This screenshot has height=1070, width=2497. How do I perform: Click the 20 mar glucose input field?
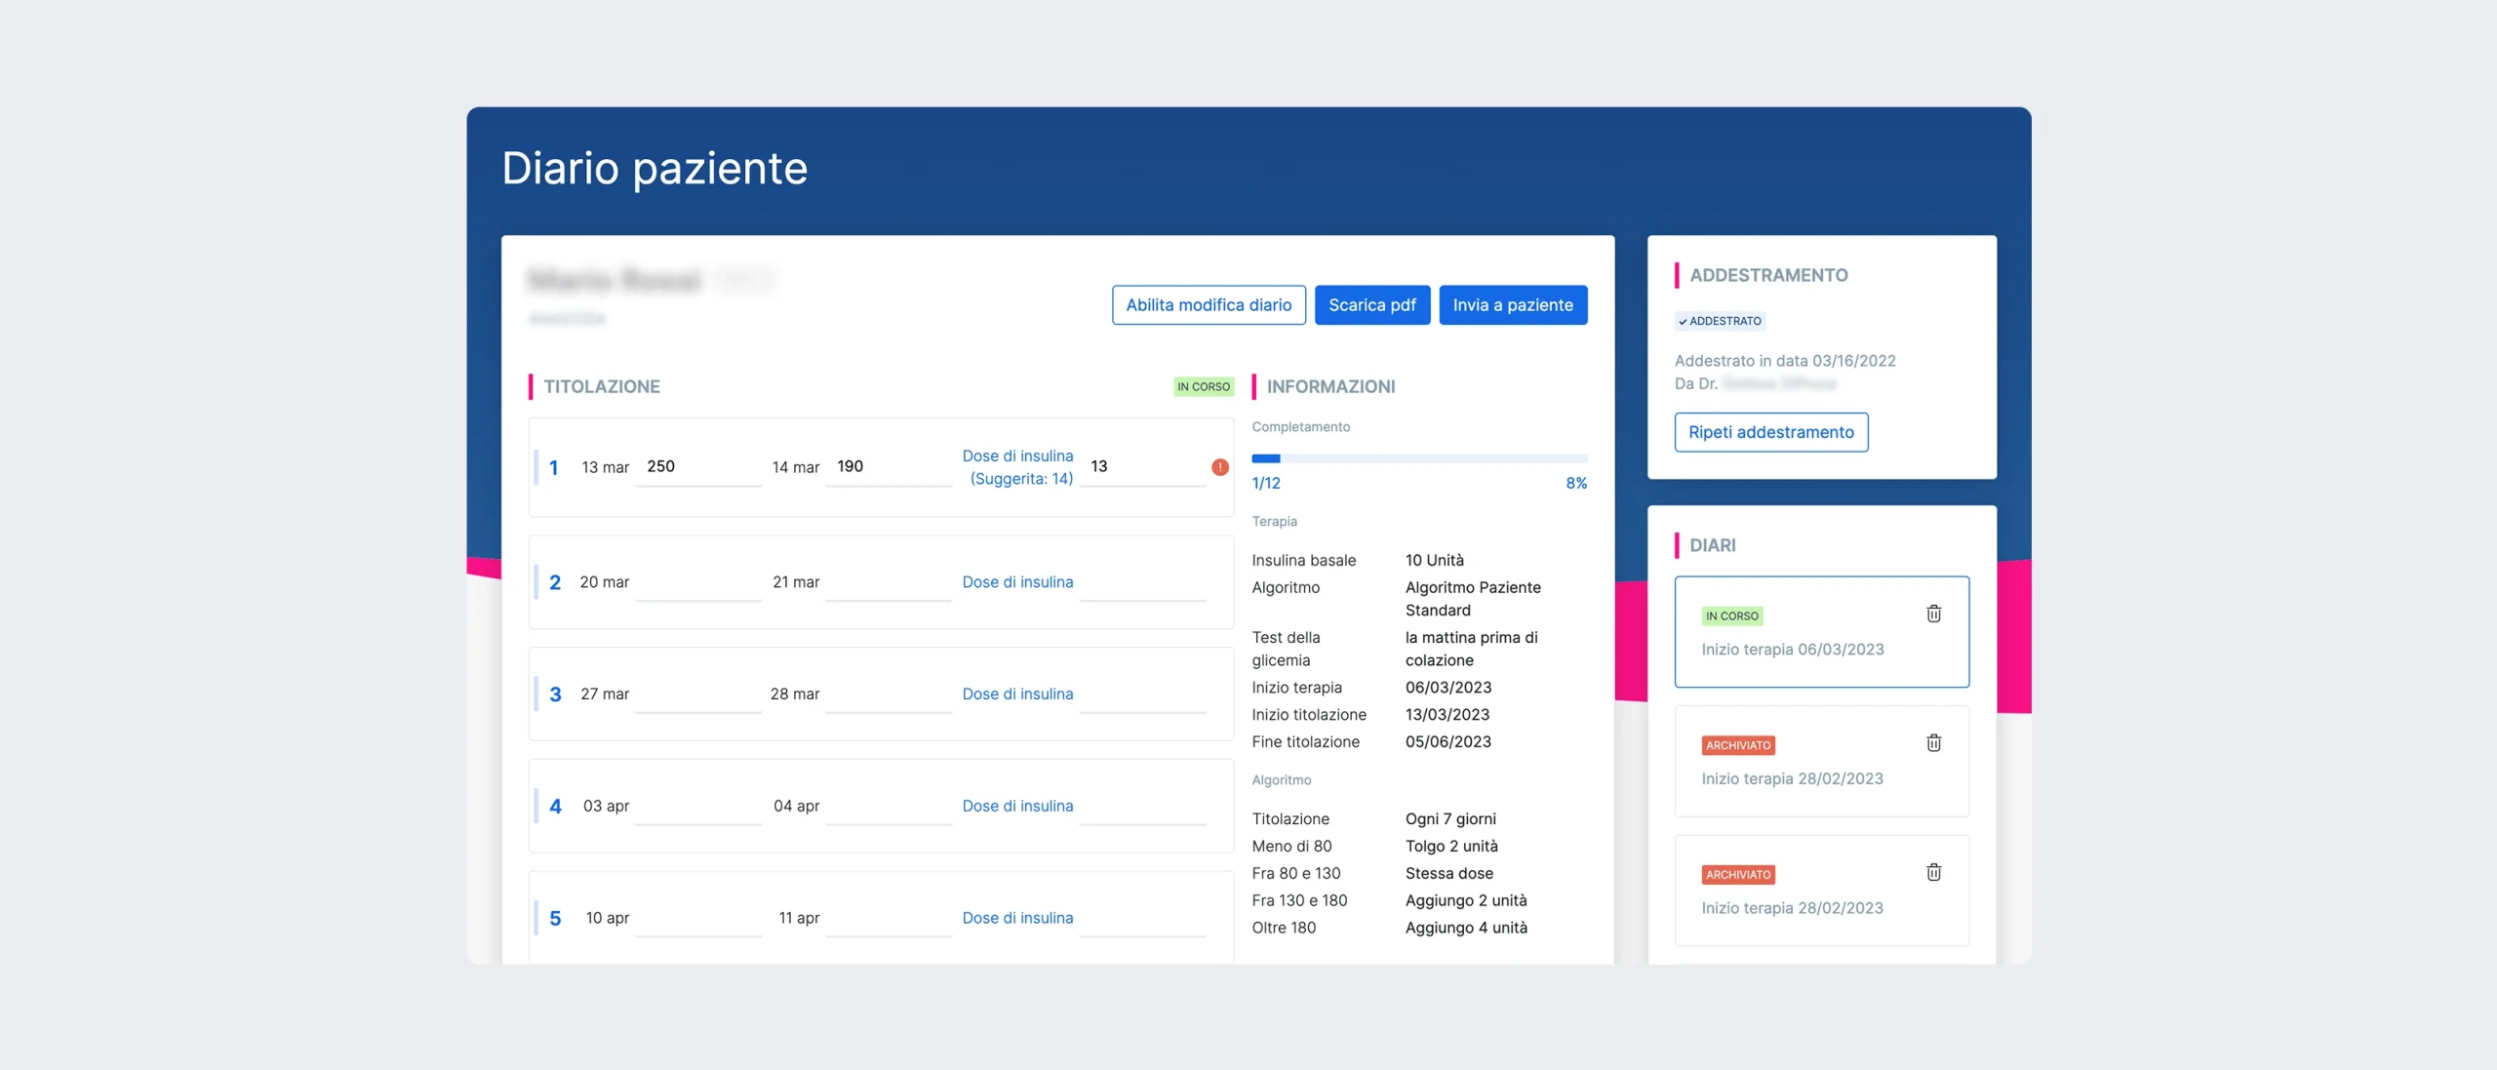(x=698, y=582)
